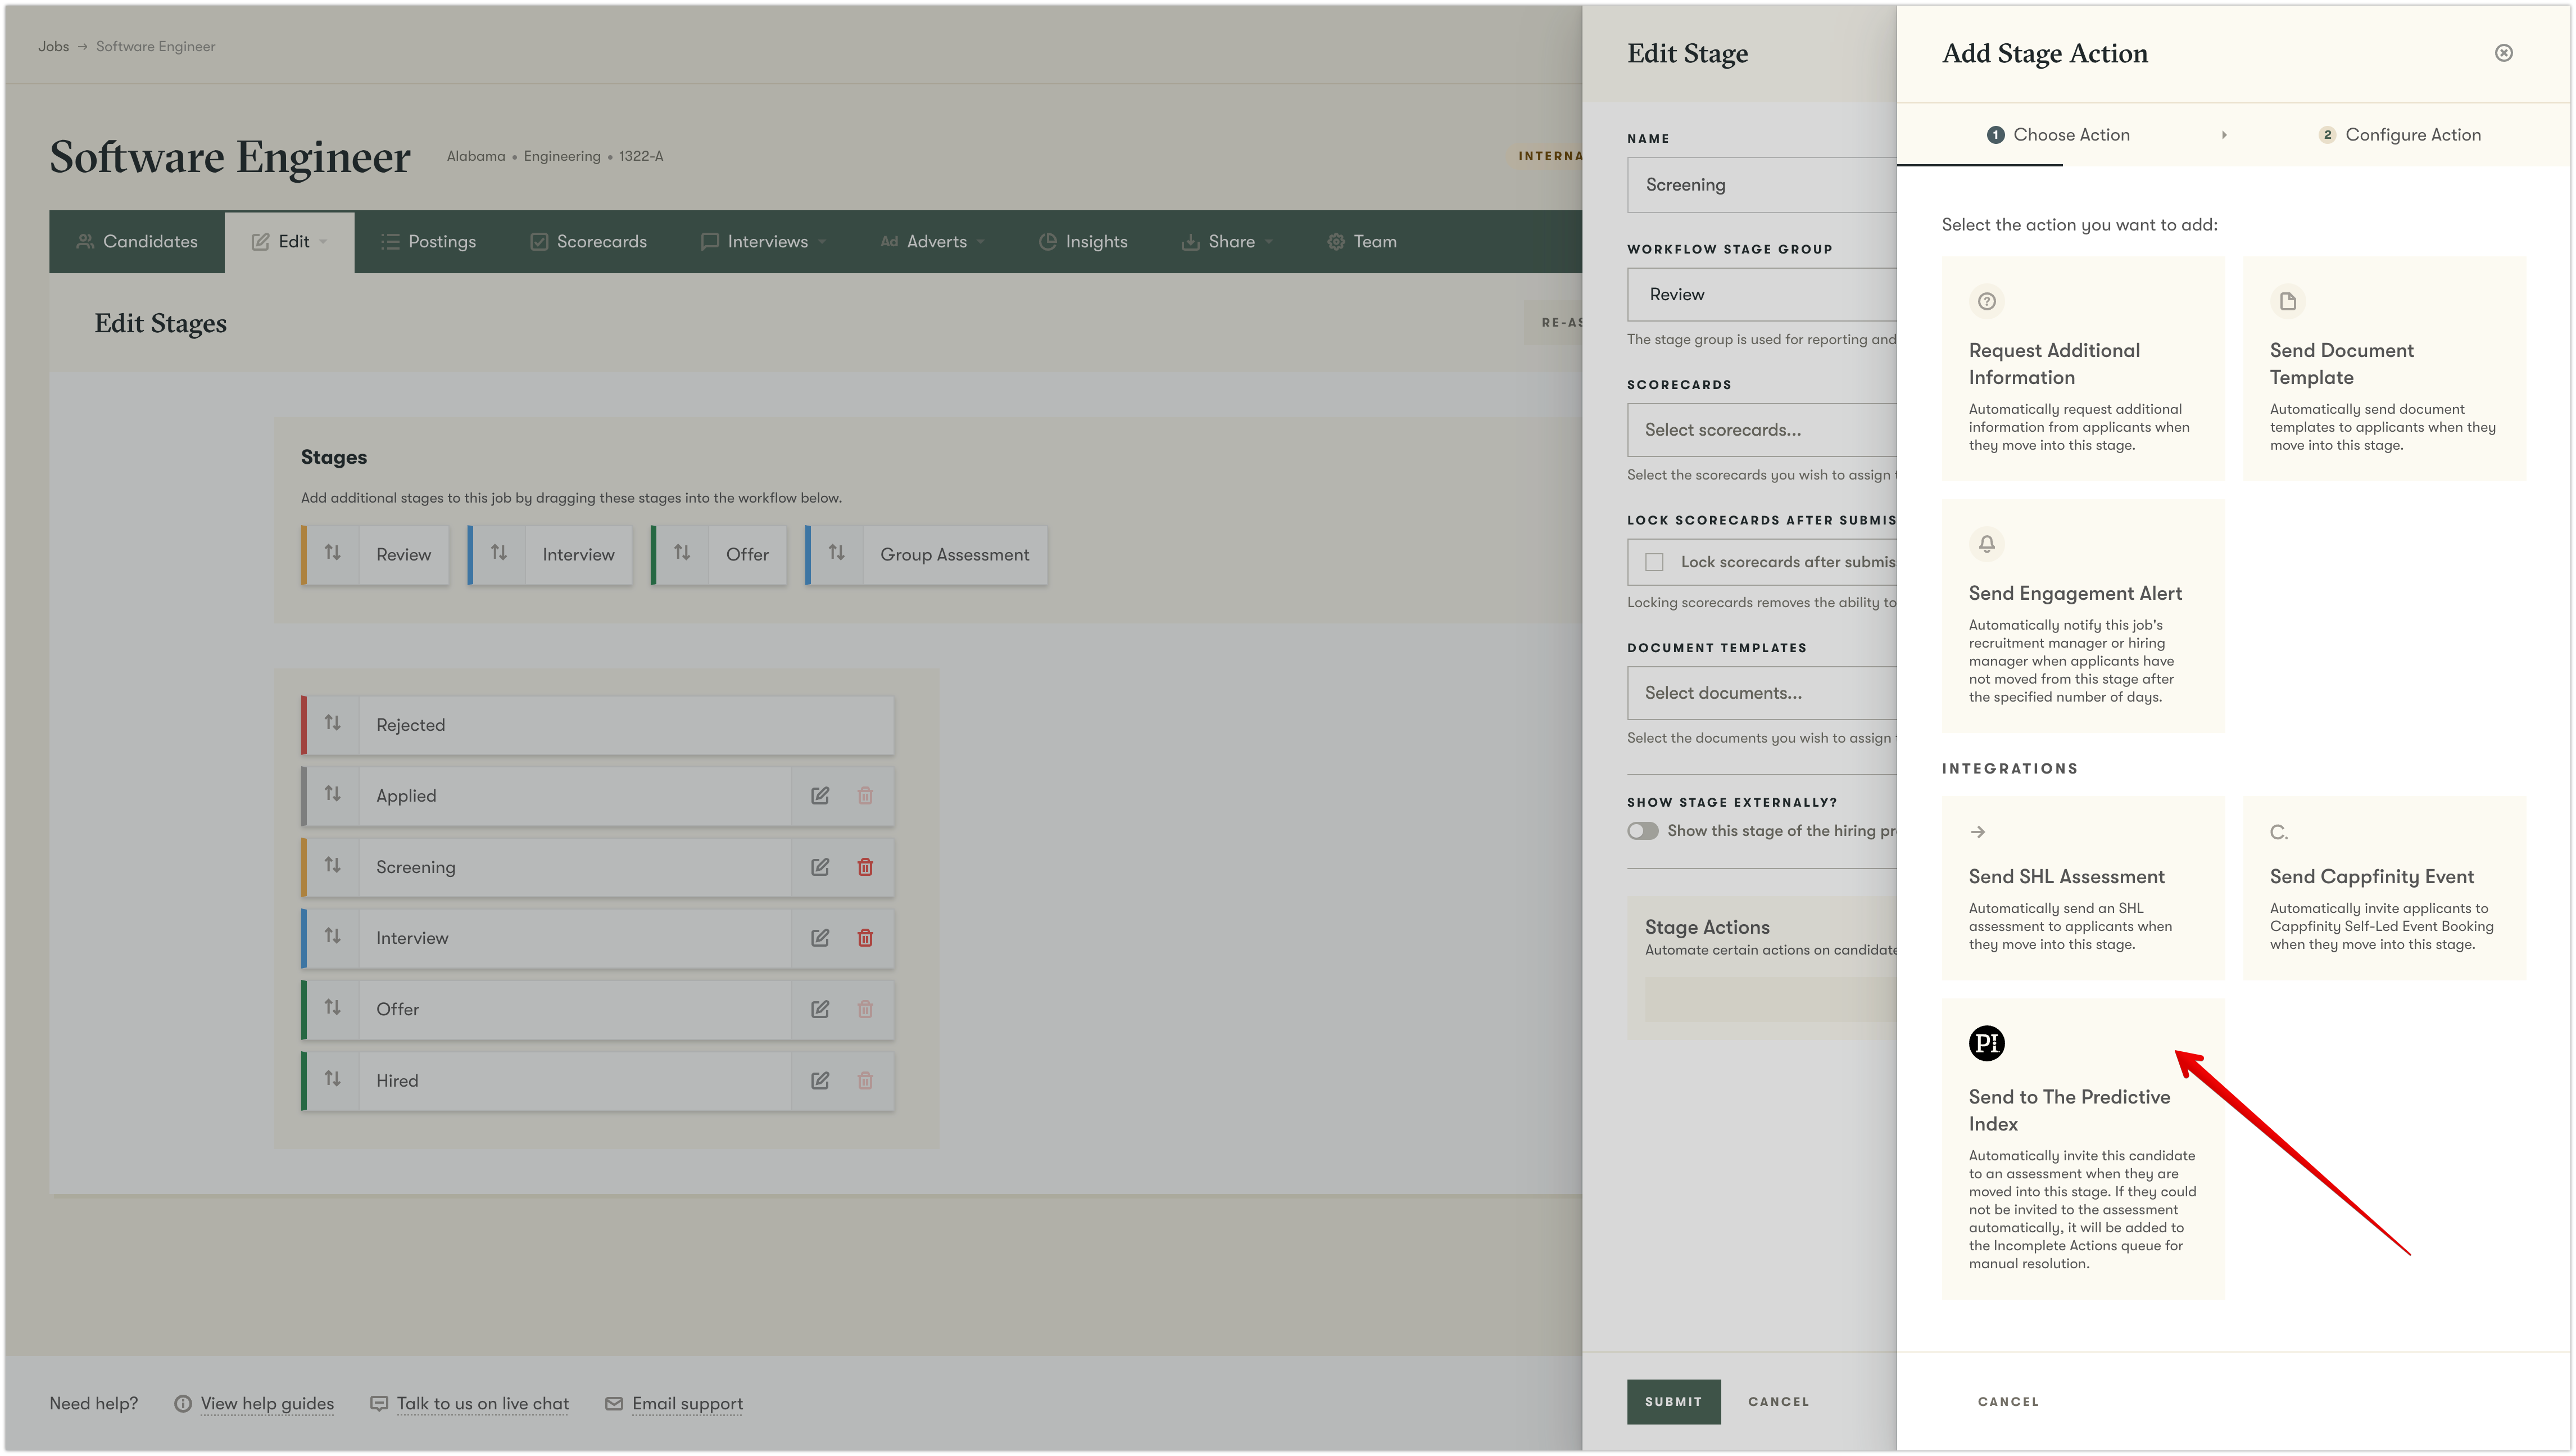2576x1456 pixels.
Task: Check Lock scorecards after submission checkbox
Action: [1655, 562]
